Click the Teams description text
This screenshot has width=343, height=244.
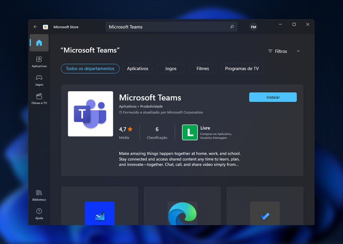pos(180,159)
